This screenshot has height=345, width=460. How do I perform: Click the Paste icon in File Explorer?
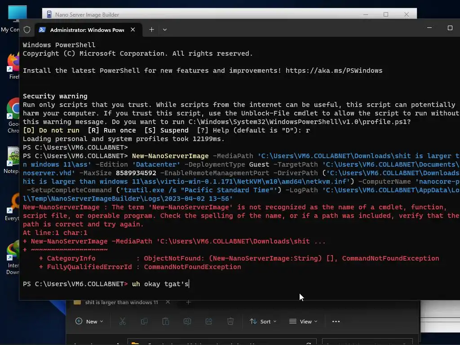click(x=165, y=321)
